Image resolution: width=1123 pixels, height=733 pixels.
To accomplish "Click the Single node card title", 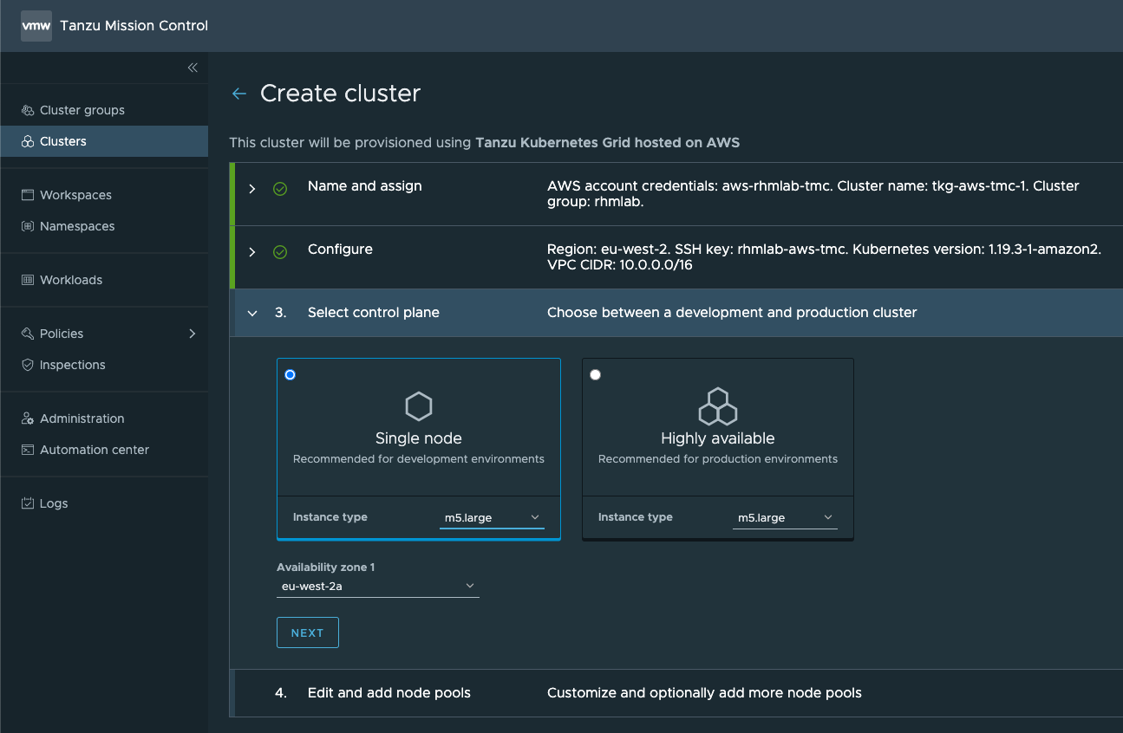I will coord(419,438).
